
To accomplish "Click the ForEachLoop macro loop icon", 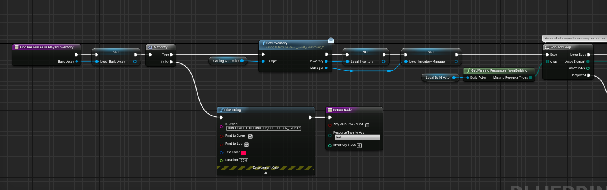I will [x=547, y=47].
